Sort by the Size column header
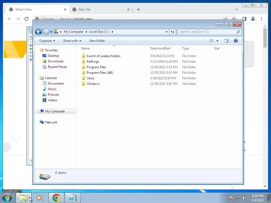Image resolution: width=271 pixels, height=203 pixels. 223,48
